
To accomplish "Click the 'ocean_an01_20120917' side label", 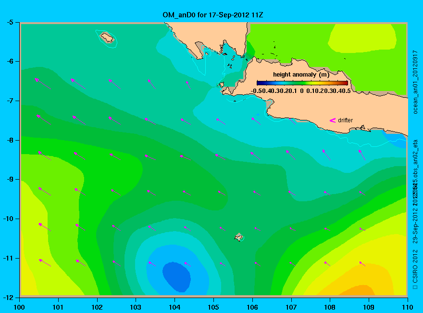I will (415, 82).
